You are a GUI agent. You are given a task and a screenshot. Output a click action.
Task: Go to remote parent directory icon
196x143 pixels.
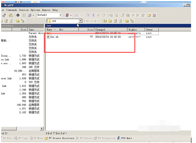[105, 21]
